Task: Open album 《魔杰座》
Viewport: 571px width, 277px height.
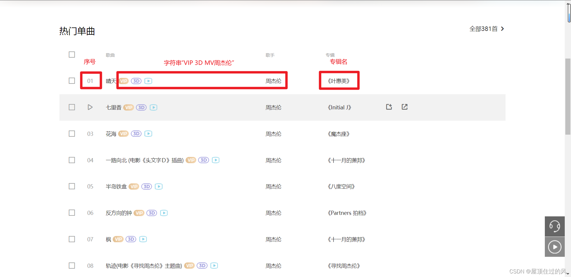Action: point(339,134)
